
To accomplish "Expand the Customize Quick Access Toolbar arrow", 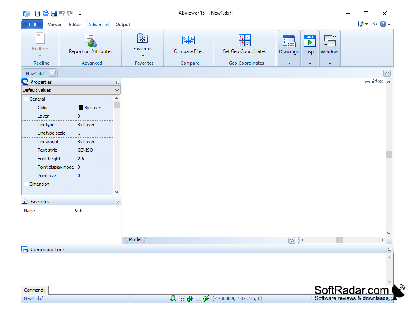I will (80, 14).
